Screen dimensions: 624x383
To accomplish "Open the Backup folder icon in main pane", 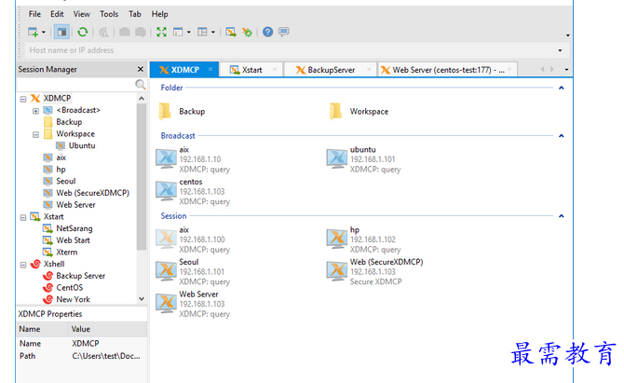I will pos(165,112).
